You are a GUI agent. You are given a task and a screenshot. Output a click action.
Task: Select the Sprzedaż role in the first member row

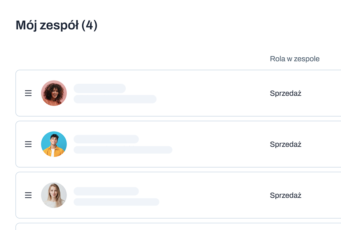(x=286, y=93)
